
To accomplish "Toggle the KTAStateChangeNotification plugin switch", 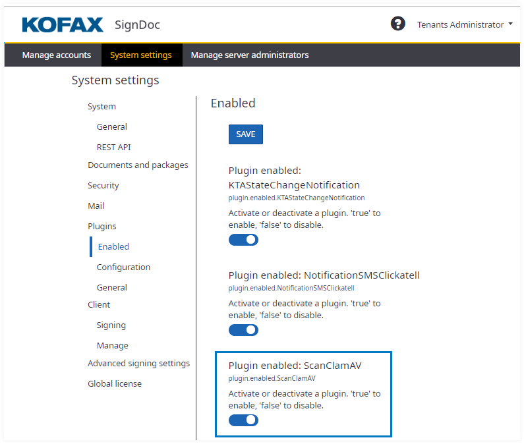I will 243,240.
